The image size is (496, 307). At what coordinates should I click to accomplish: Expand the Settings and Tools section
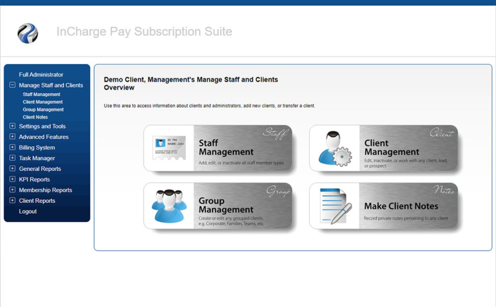(x=12, y=126)
